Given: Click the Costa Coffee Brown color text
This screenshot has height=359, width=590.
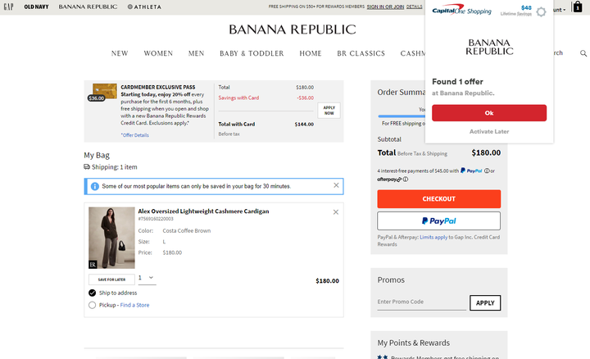Looking at the screenshot, I should [x=187, y=230].
